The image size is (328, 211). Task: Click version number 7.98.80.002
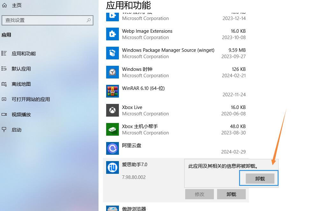click(134, 177)
